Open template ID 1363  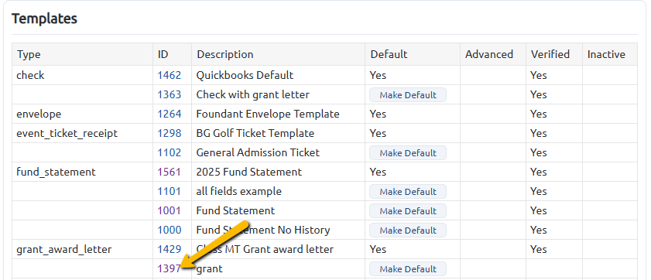click(x=170, y=94)
